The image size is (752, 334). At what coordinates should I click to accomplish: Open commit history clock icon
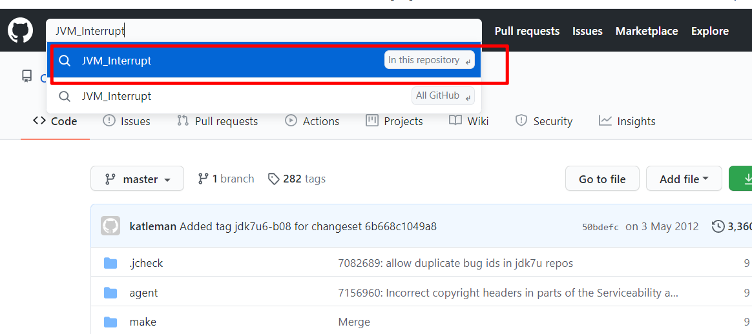[718, 226]
